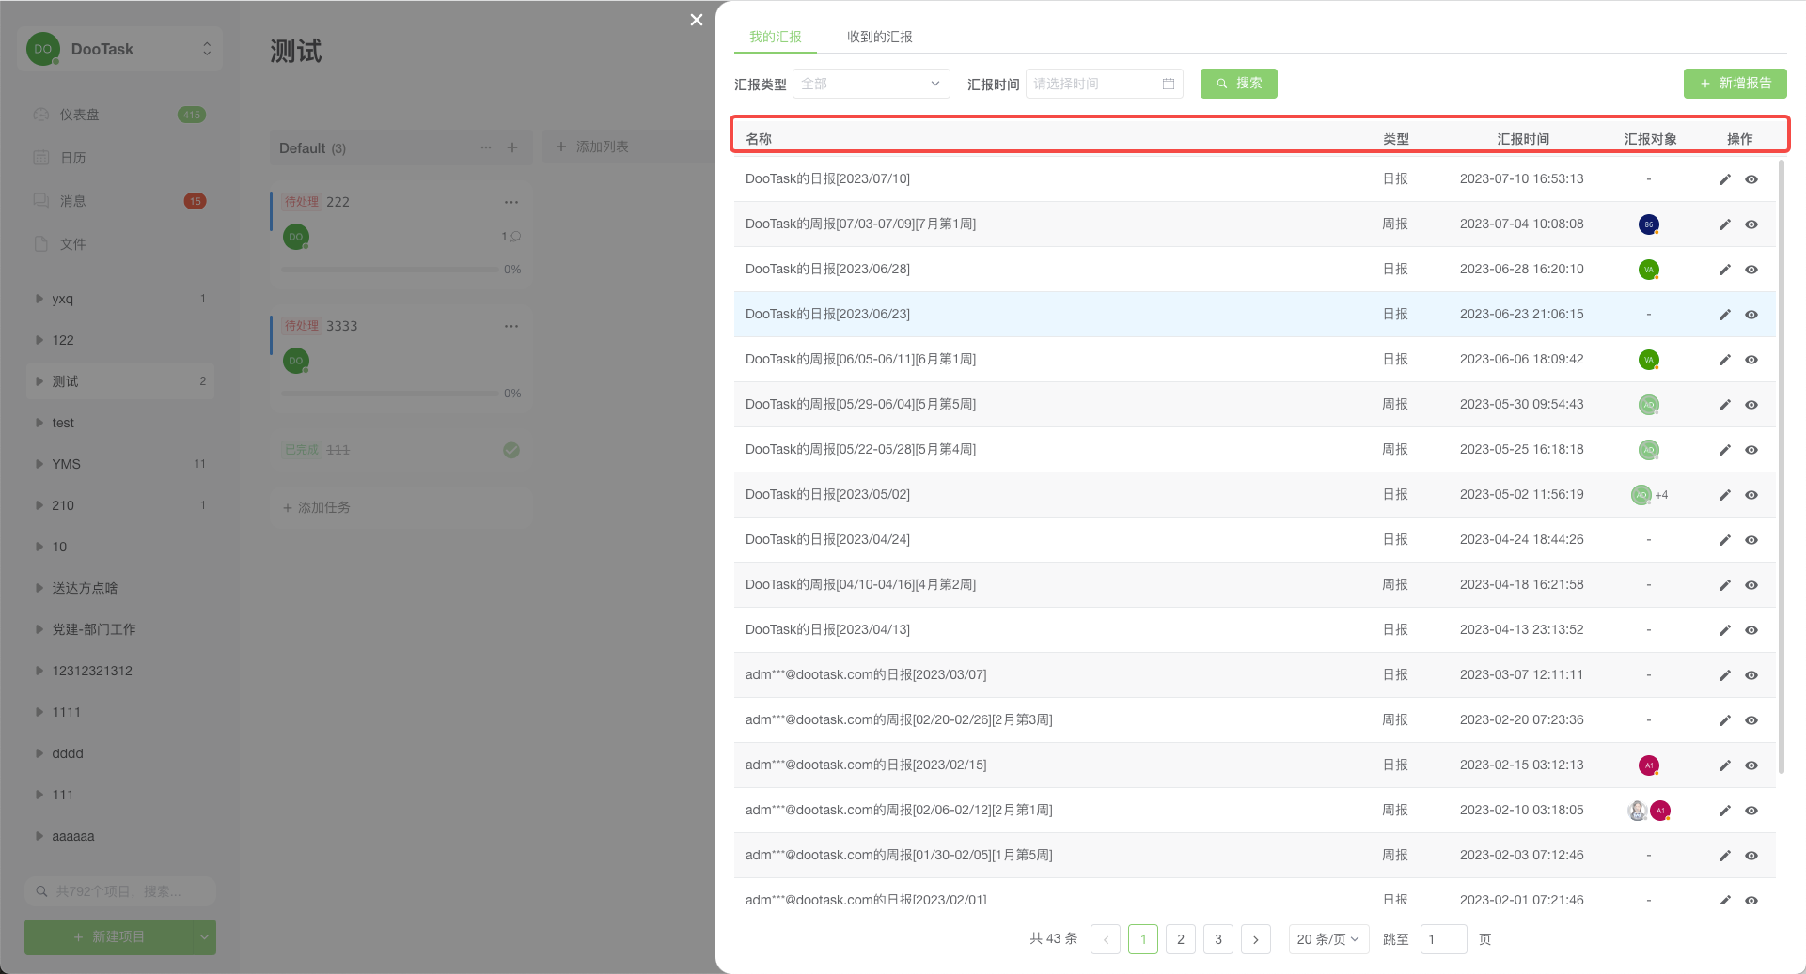Click the green 搜索 button
Screen dimensions: 1806x974
(x=1238, y=84)
